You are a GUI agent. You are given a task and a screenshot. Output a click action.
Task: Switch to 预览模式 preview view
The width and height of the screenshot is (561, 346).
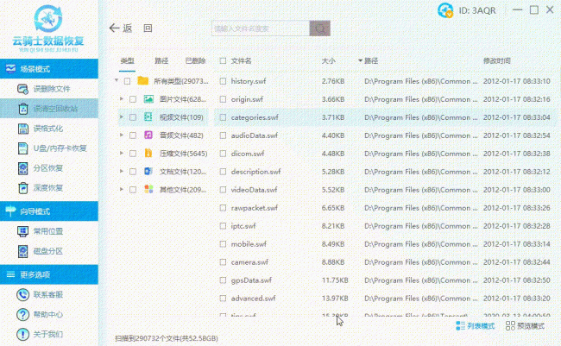point(526,326)
